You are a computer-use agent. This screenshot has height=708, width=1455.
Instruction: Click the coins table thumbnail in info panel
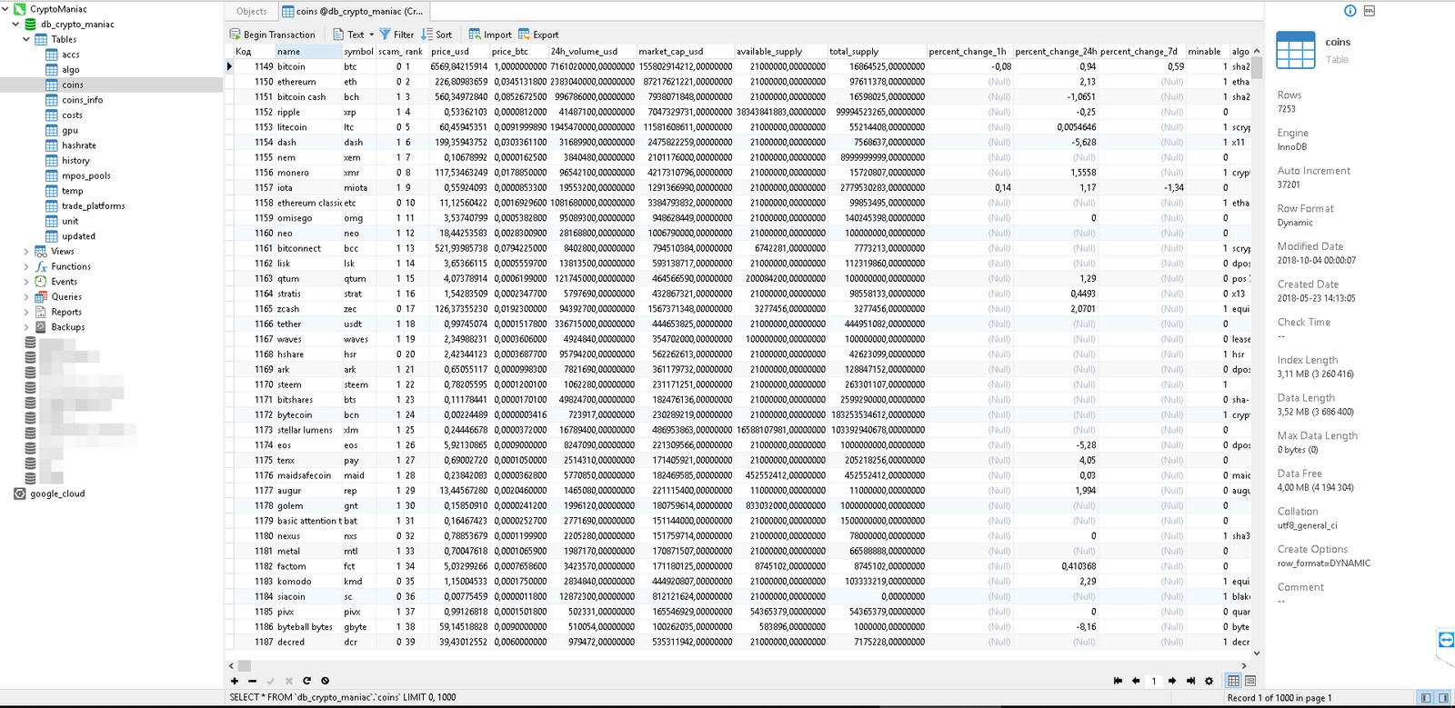1295,51
